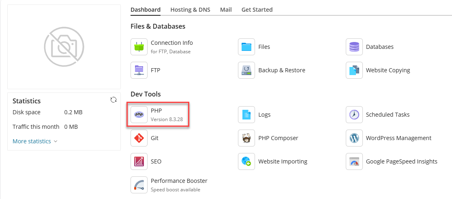452x199 pixels.
Task: Open the Logs document icon
Action: [x=246, y=115]
